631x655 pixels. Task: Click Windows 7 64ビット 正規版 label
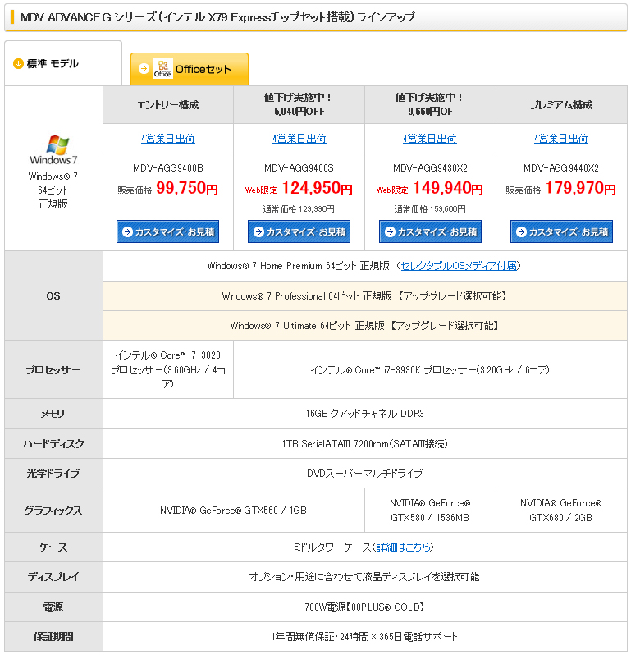pyautogui.click(x=53, y=190)
